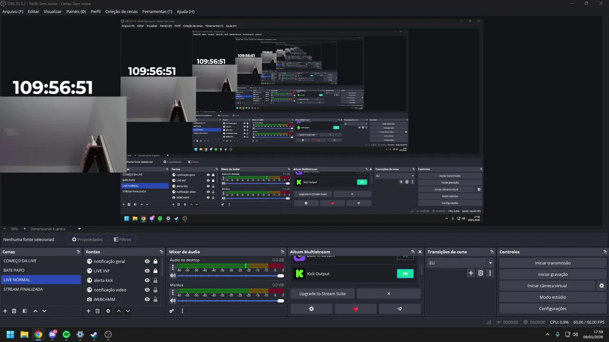
Task: Open Painéis (D) menu
Action: click(x=76, y=11)
